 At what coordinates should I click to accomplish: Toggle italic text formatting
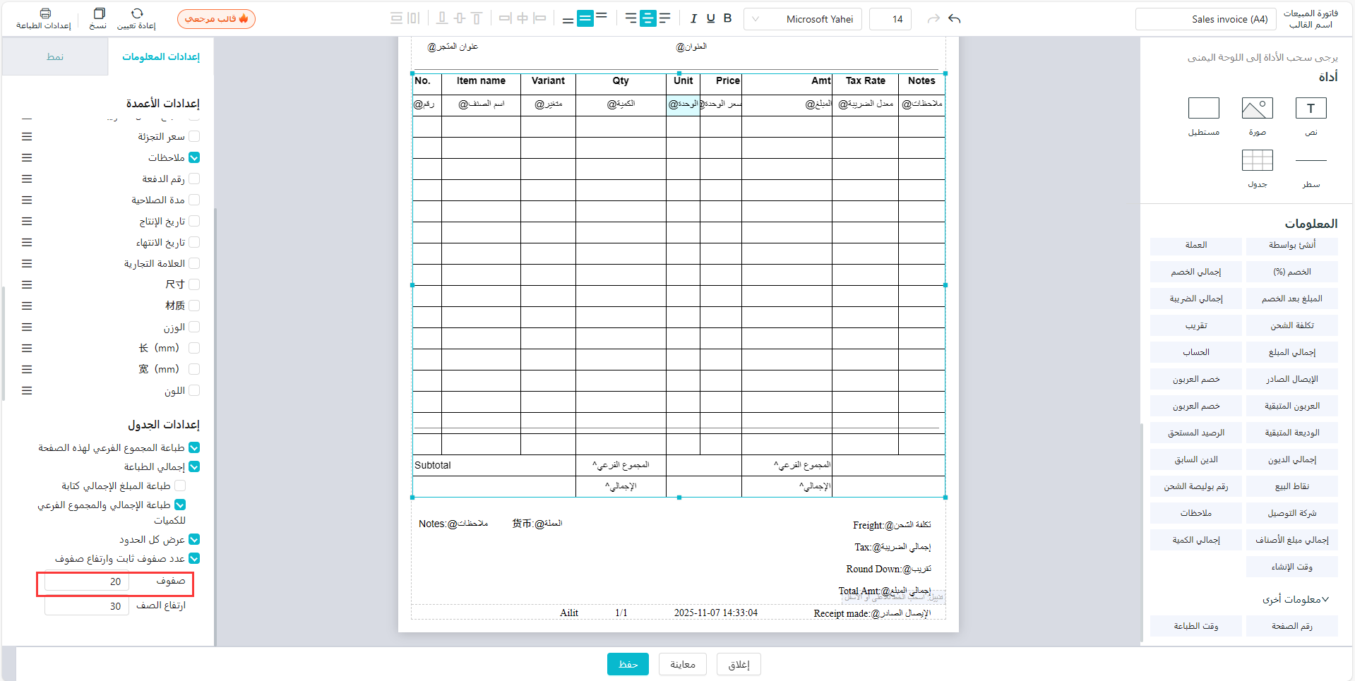tap(693, 19)
